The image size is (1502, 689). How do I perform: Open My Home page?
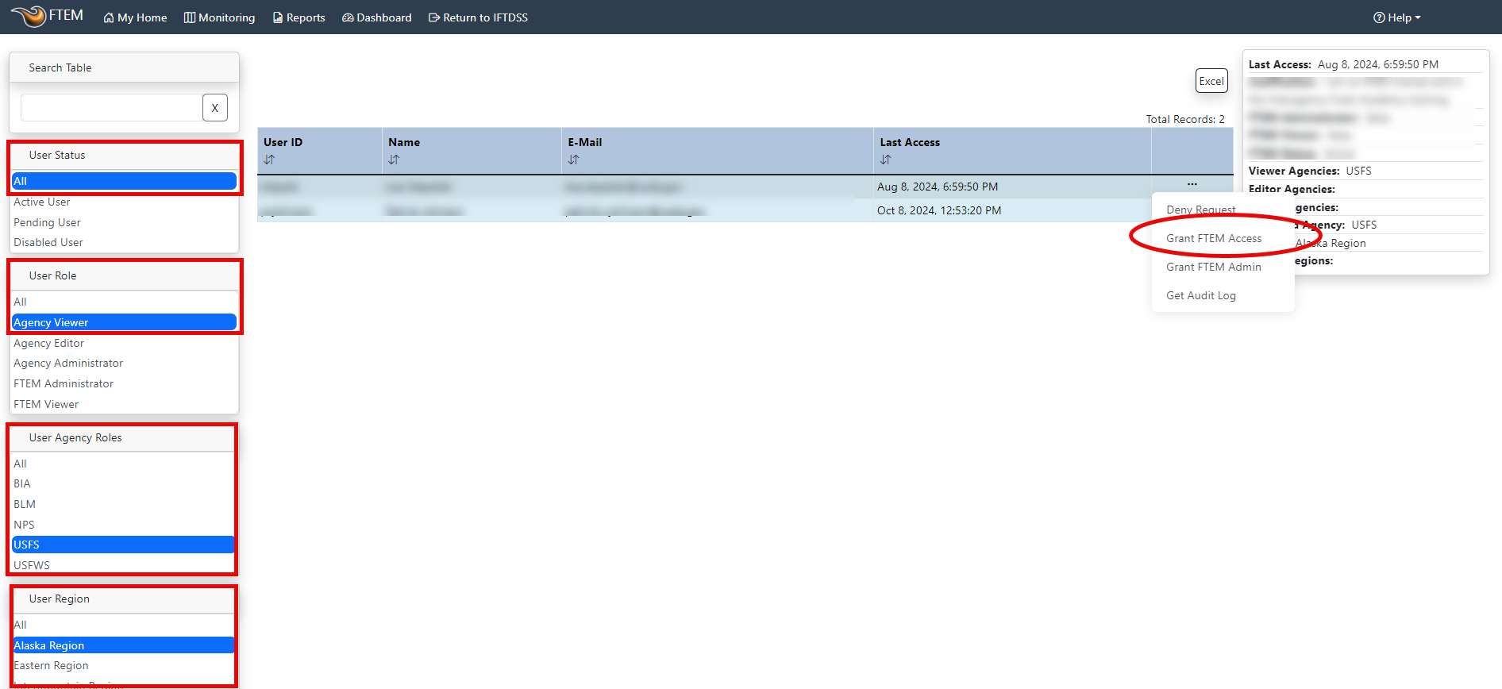click(135, 17)
